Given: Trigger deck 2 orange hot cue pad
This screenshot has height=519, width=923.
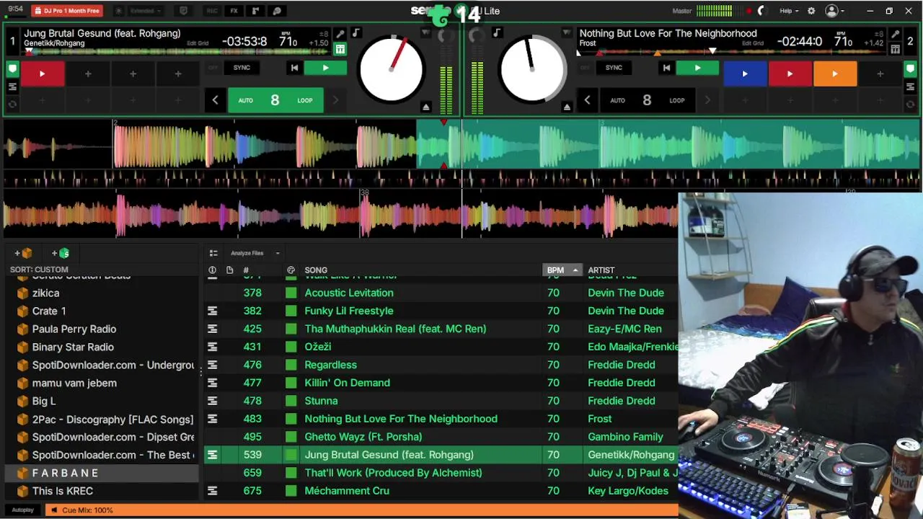Looking at the screenshot, I should [x=835, y=74].
